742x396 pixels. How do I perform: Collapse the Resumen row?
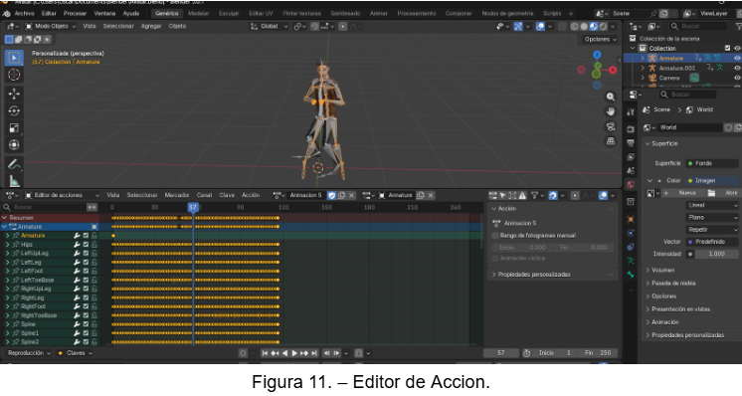[5, 218]
